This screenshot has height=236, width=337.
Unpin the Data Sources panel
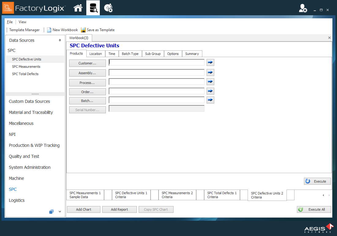[60, 40]
